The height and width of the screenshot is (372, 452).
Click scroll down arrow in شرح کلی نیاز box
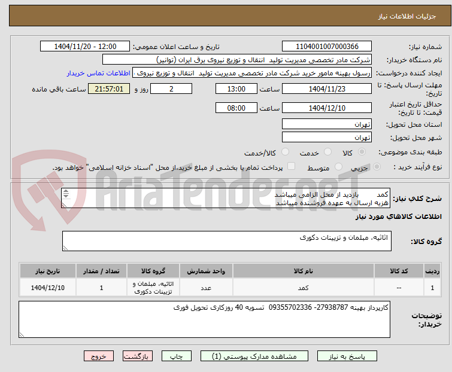[x=66, y=196]
